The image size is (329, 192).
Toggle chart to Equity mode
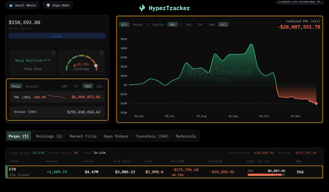[x=158, y=25]
